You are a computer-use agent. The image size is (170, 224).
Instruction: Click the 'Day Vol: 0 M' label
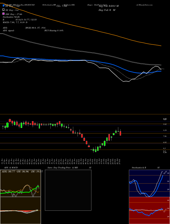click(x=107, y=10)
